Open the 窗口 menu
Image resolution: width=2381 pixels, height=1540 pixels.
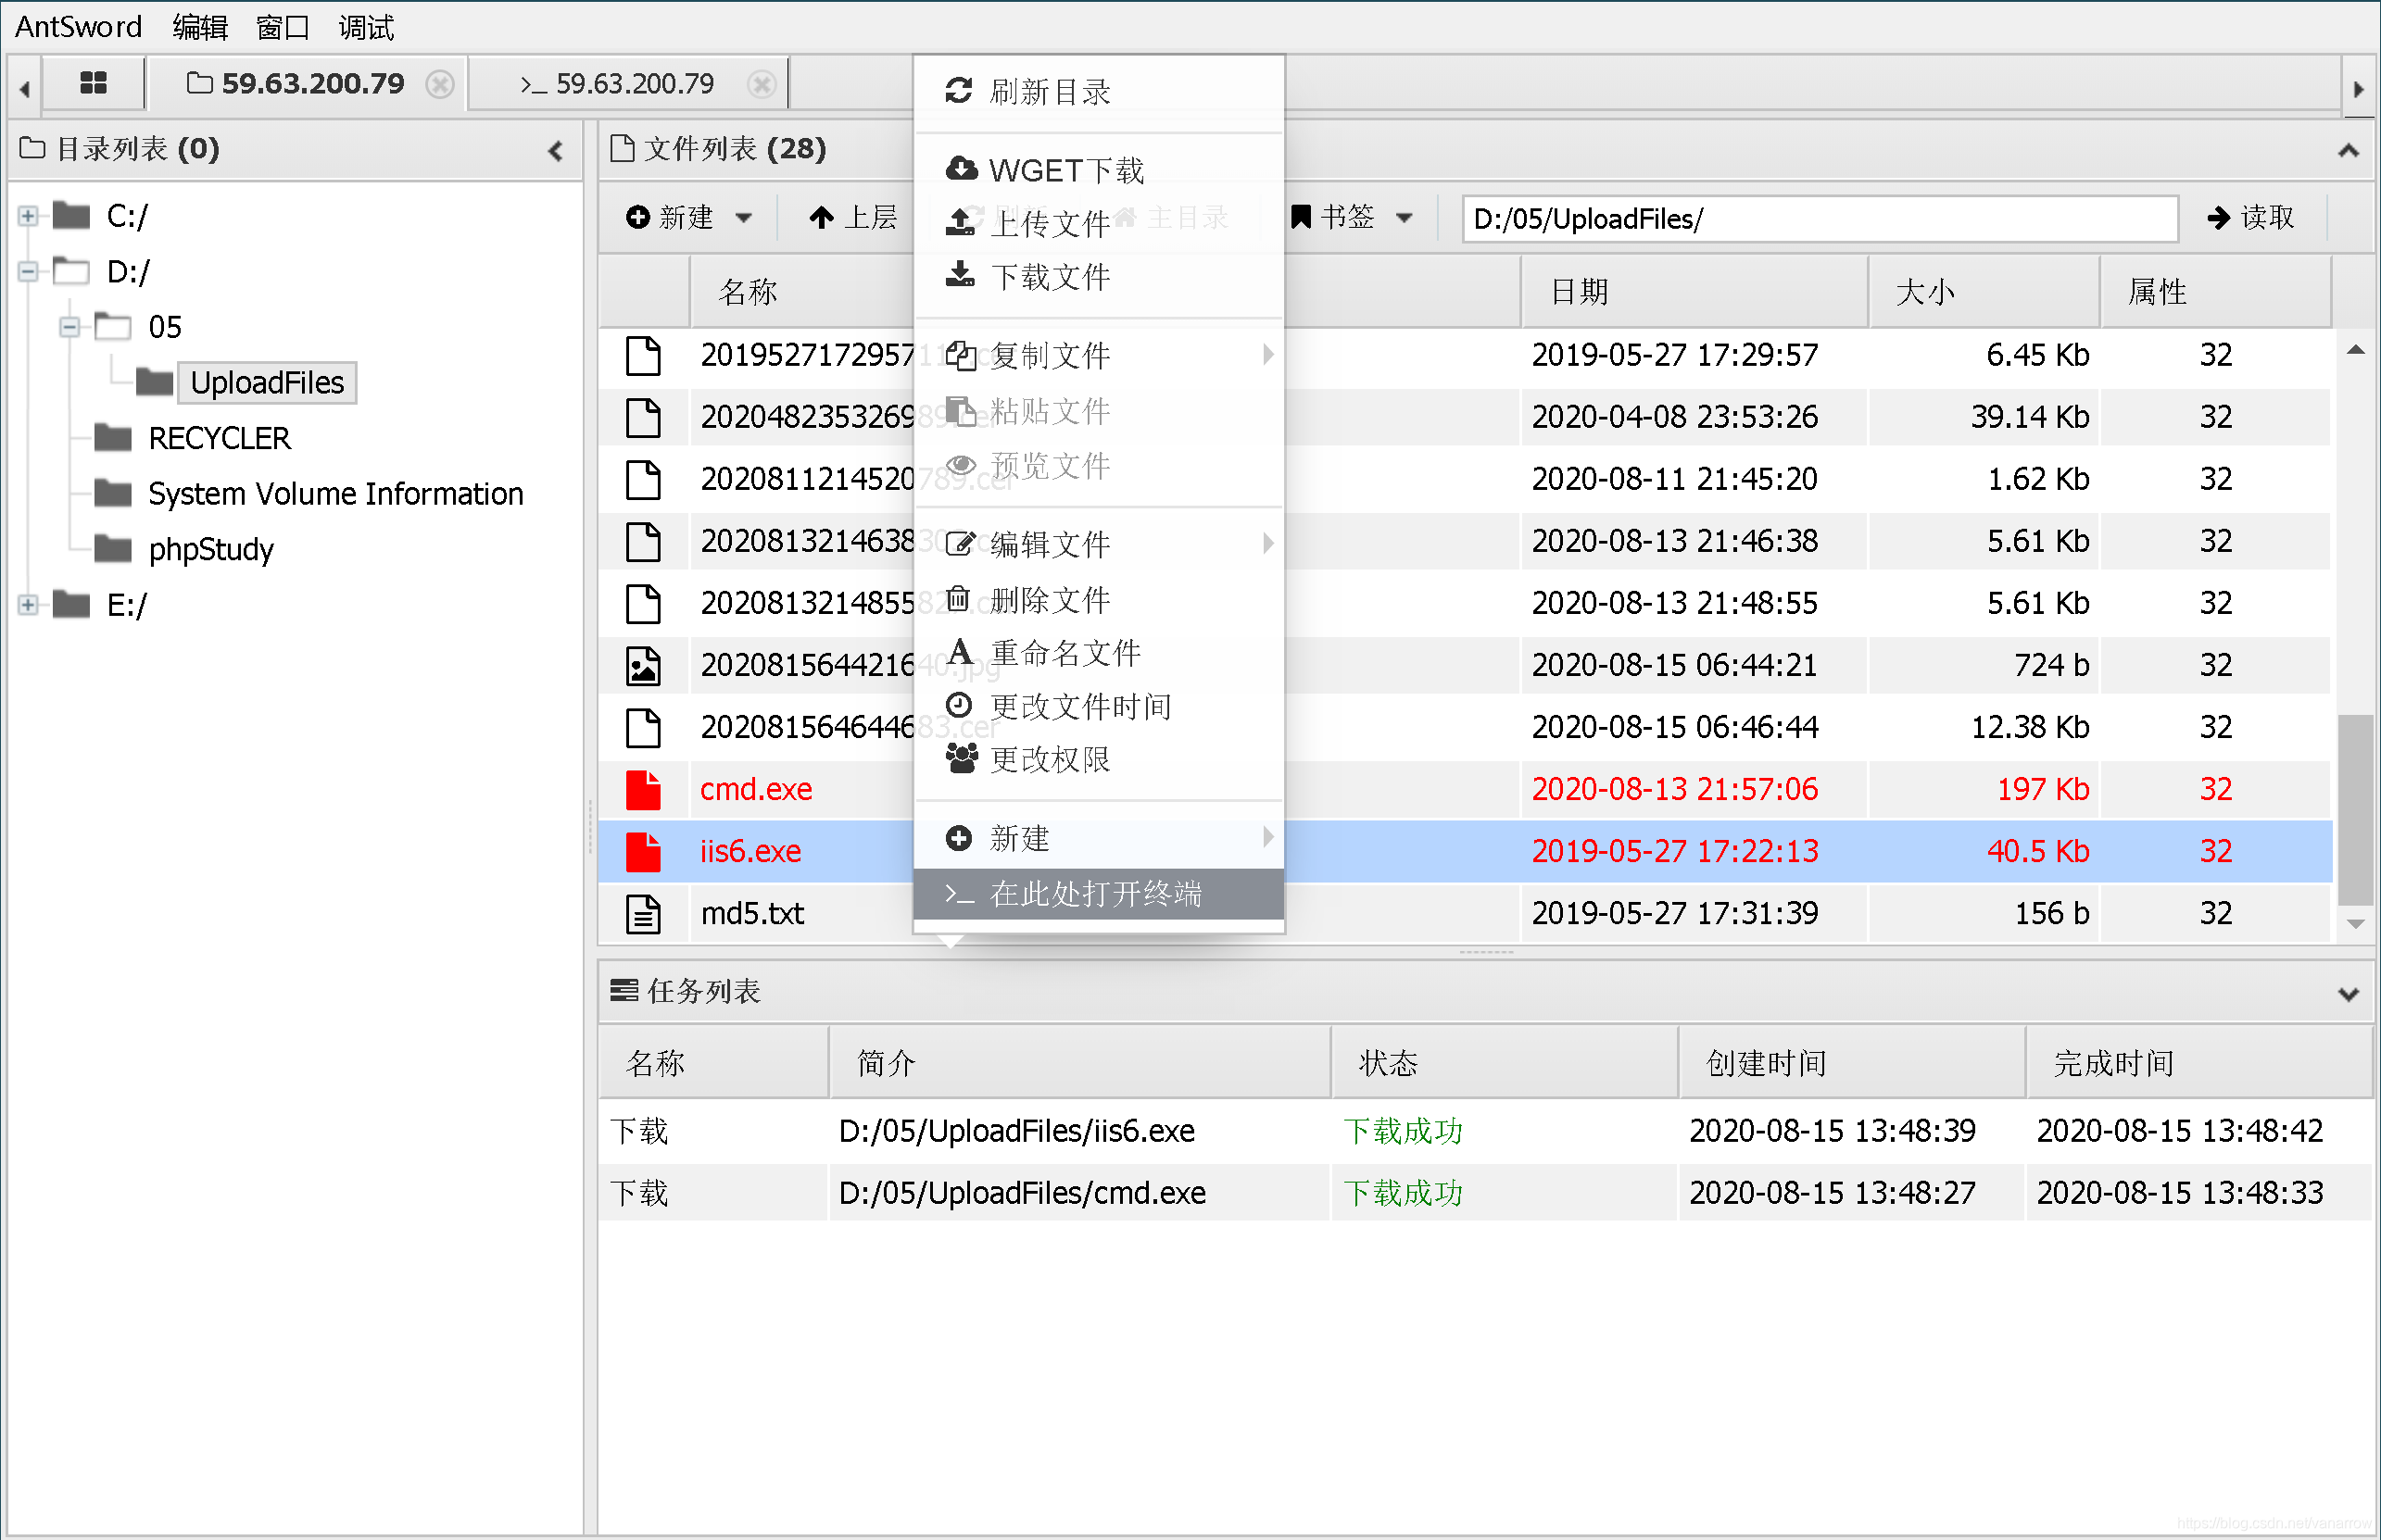pos(283,27)
